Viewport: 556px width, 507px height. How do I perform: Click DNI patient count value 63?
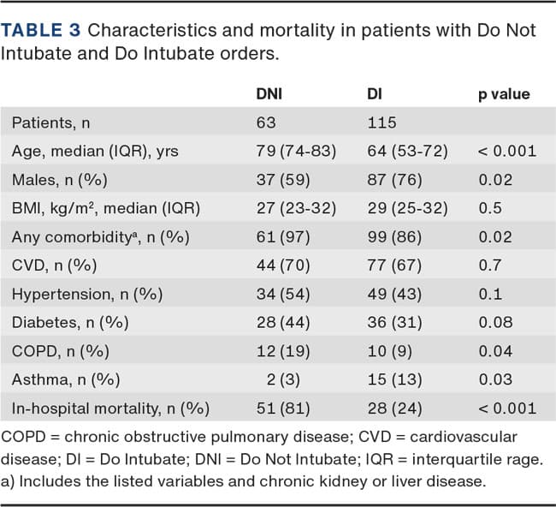266,122
